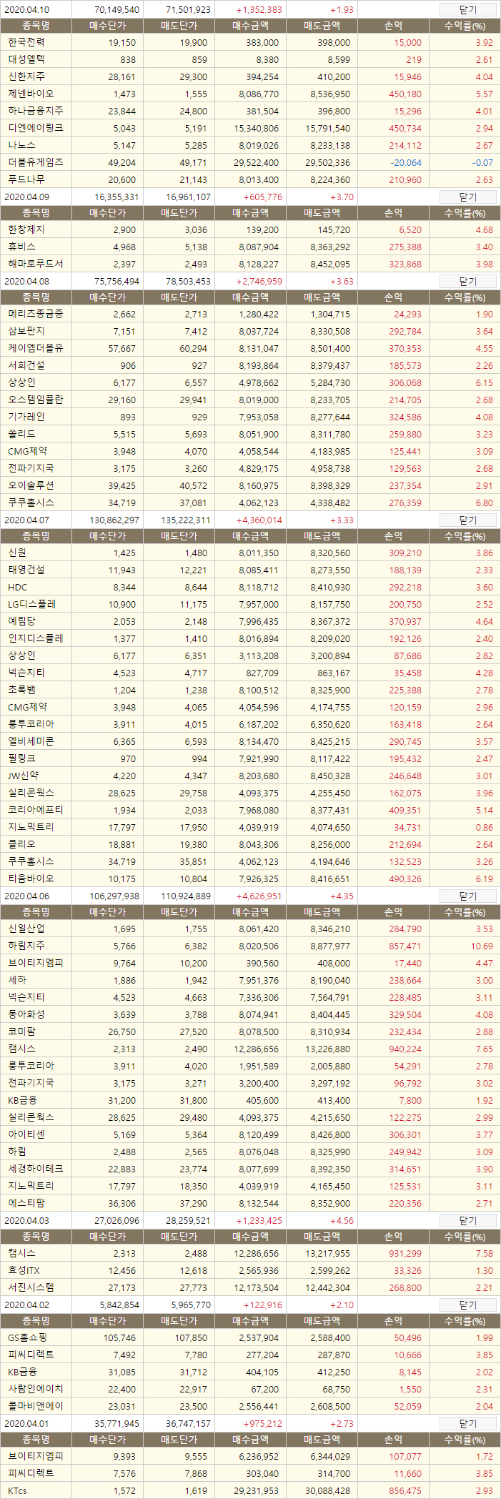This screenshot has width=501, height=1499.
Task: Click the 오이솔루션 stock name
Action: pyautogui.click(x=31, y=485)
